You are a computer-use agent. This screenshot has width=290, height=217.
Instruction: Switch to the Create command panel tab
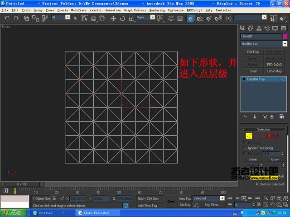click(x=242, y=28)
